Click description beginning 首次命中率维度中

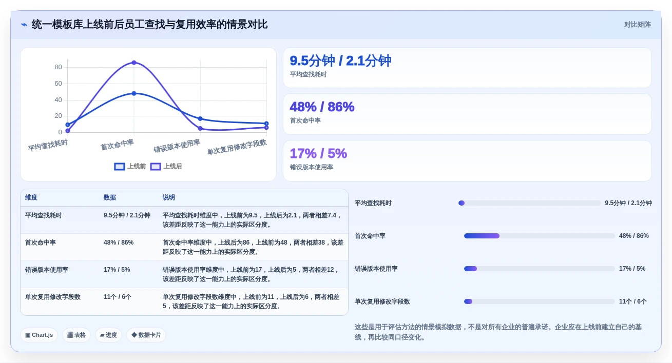tap(253, 247)
